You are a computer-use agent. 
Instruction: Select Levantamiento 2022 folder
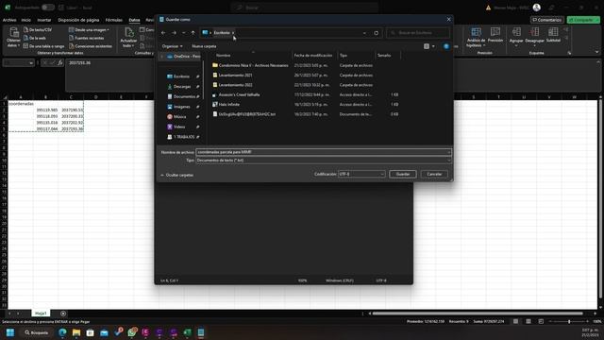235,85
